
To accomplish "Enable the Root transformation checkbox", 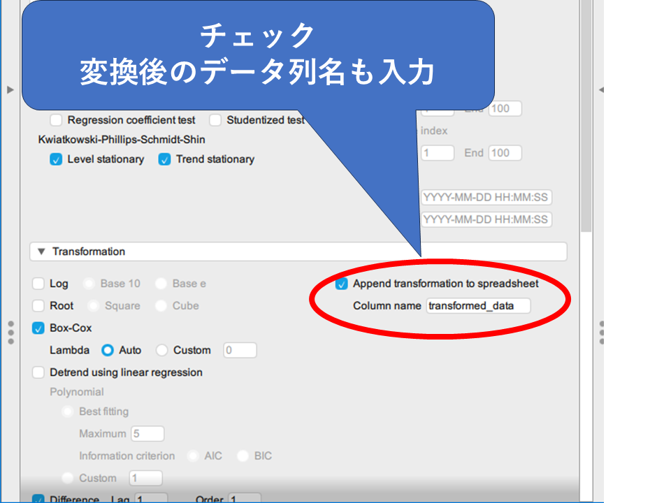I will 38,306.
